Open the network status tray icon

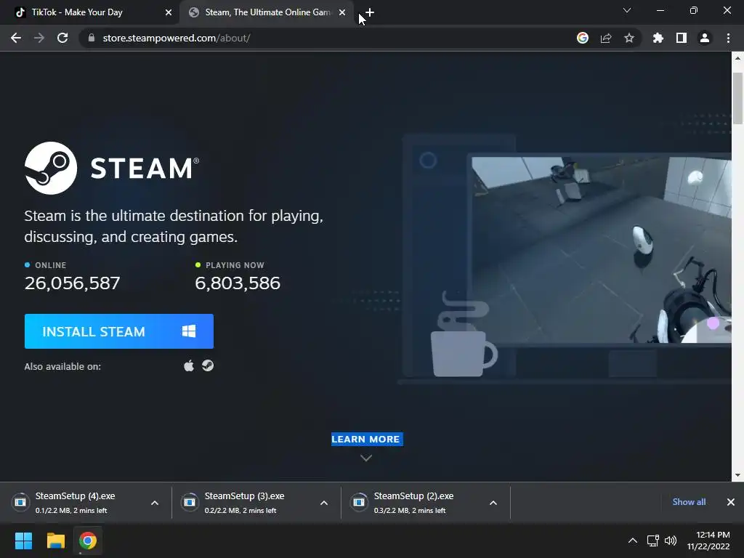point(653,541)
